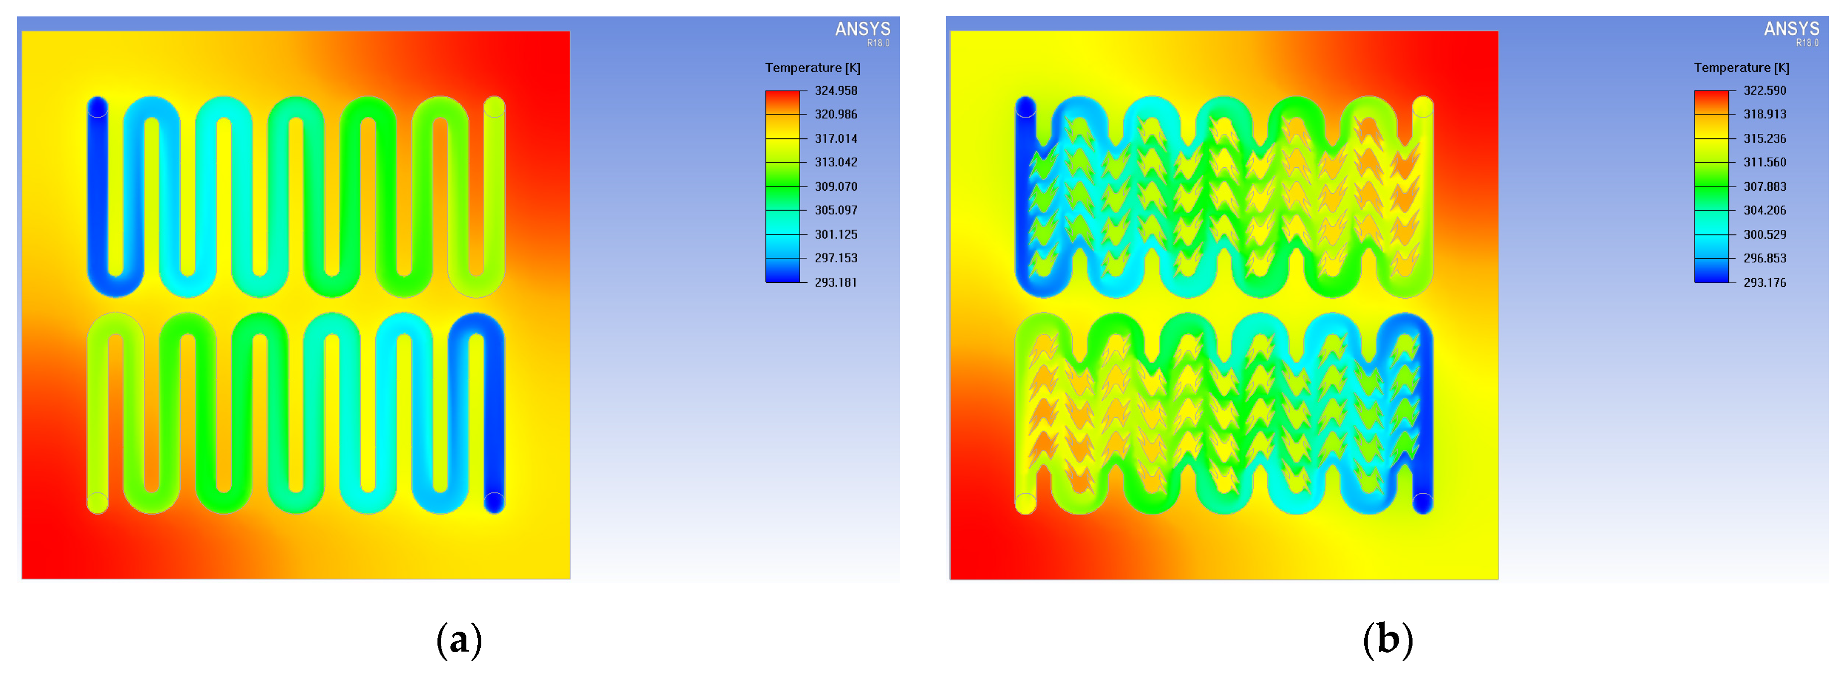The width and height of the screenshot is (1844, 674).
Task: Select the 320.986 legend value
Action: (836, 114)
